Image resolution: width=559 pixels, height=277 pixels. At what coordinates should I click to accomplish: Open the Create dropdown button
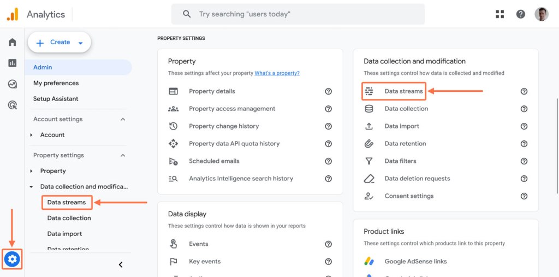tap(59, 42)
